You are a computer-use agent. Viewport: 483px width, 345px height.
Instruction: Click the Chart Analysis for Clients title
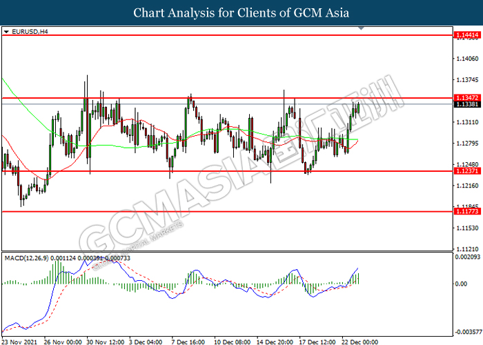[x=241, y=12]
